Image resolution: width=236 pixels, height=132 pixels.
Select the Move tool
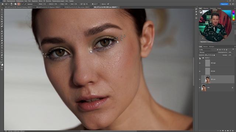(2, 10)
